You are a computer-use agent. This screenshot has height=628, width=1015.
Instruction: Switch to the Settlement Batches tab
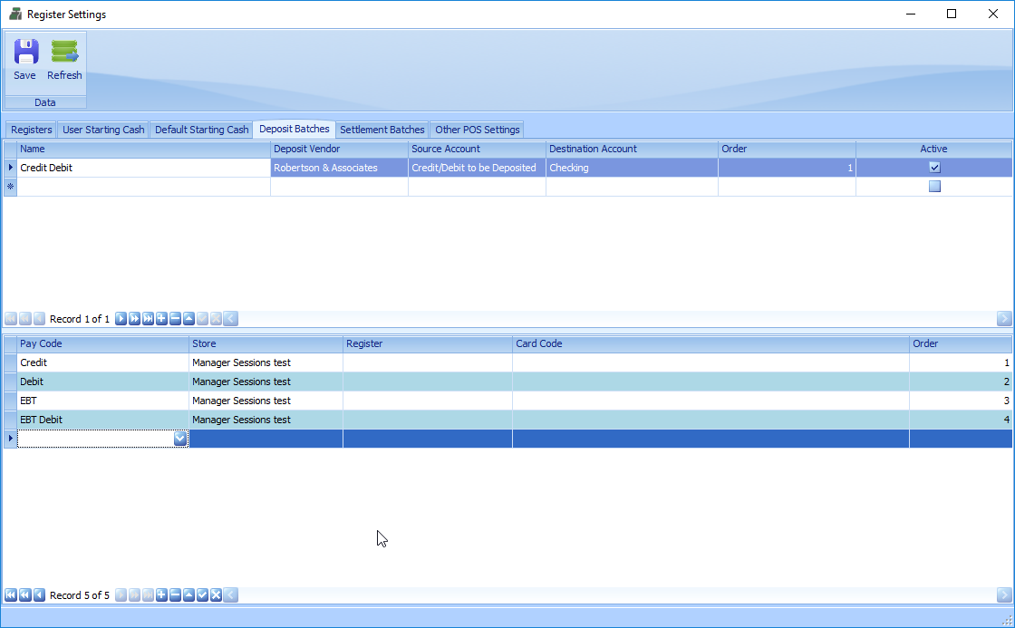pyautogui.click(x=382, y=130)
